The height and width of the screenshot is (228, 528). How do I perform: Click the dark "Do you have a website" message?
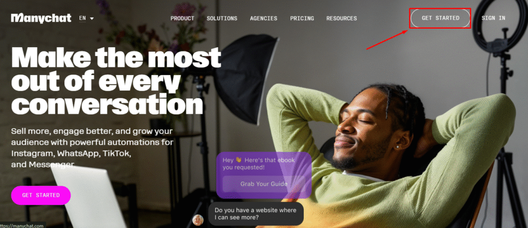(256, 214)
